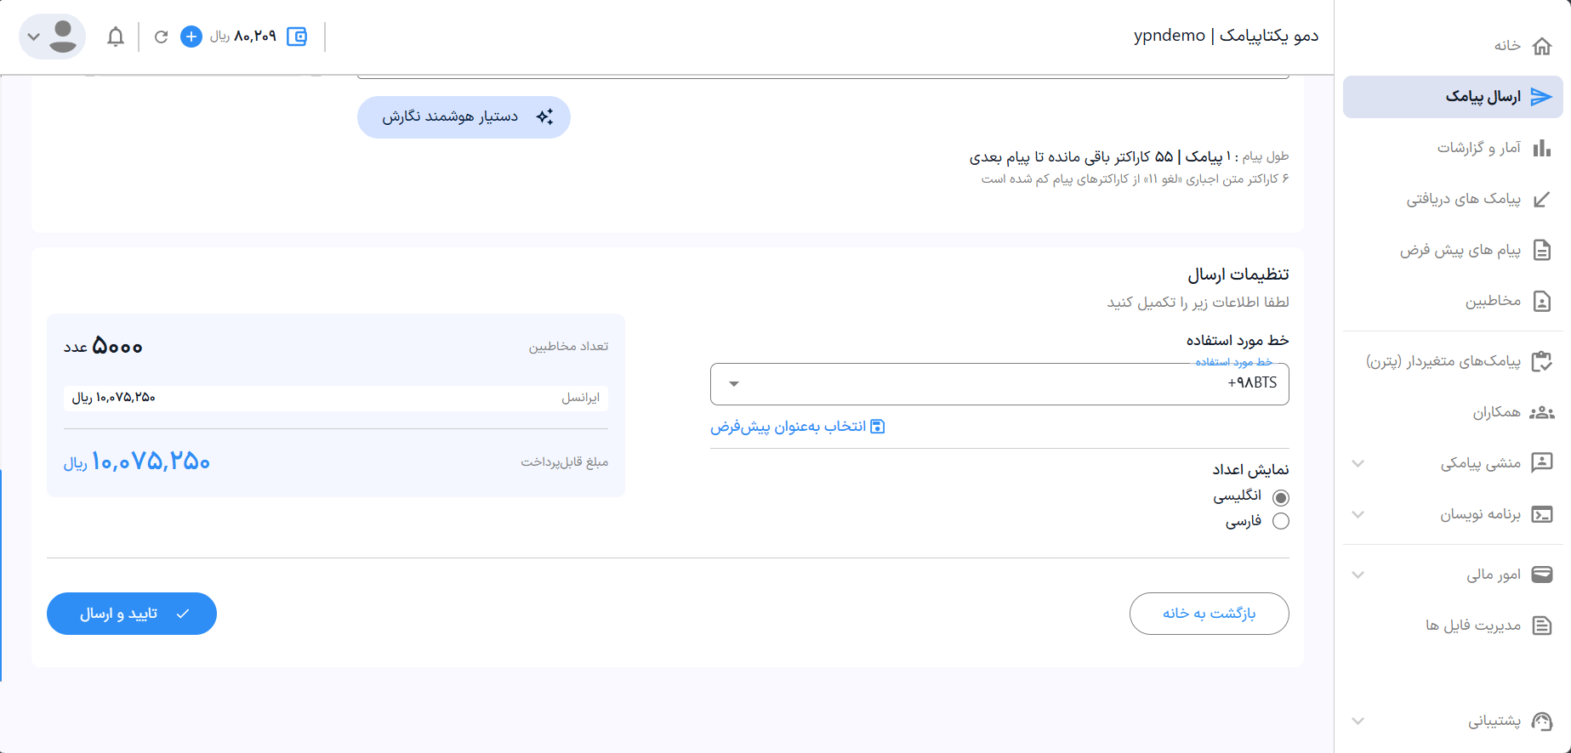This screenshot has height=753, width=1571.
Task: Click the تایید و ارسال confirm button
Action: tap(132, 614)
